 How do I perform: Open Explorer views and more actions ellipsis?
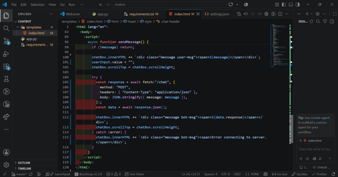51,14
